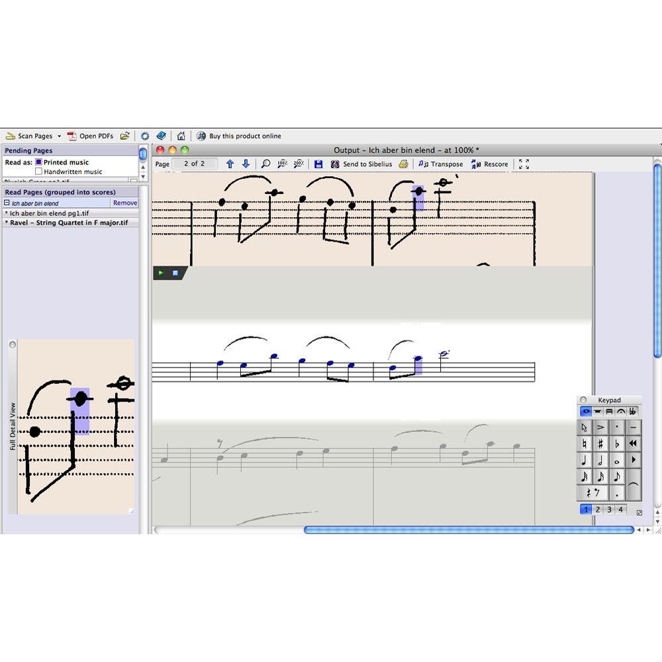Remove the Ich aber bin elend score
Image resolution: width=662 pixels, height=662 pixels.
[124, 203]
